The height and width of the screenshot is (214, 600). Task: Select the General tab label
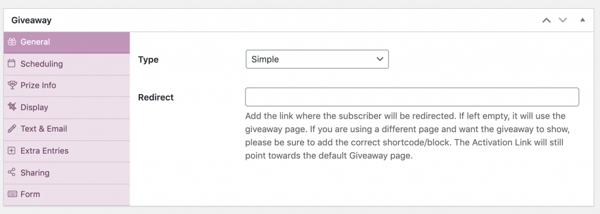[x=35, y=42]
